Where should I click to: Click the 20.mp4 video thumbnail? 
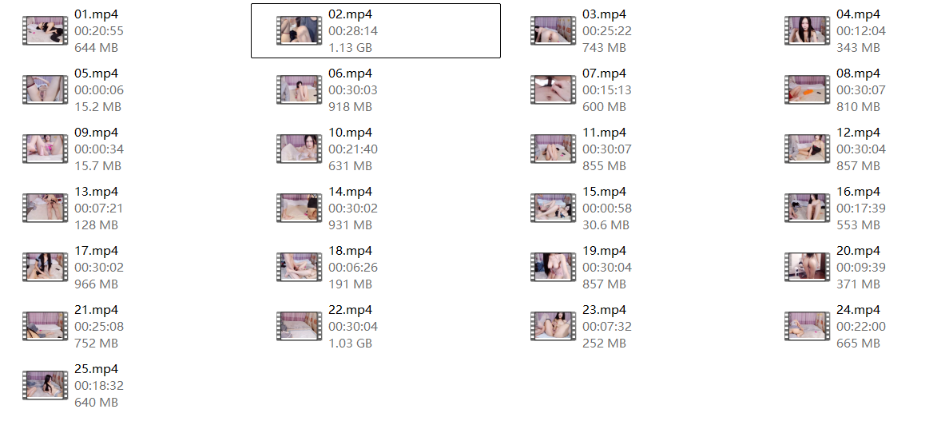(808, 267)
